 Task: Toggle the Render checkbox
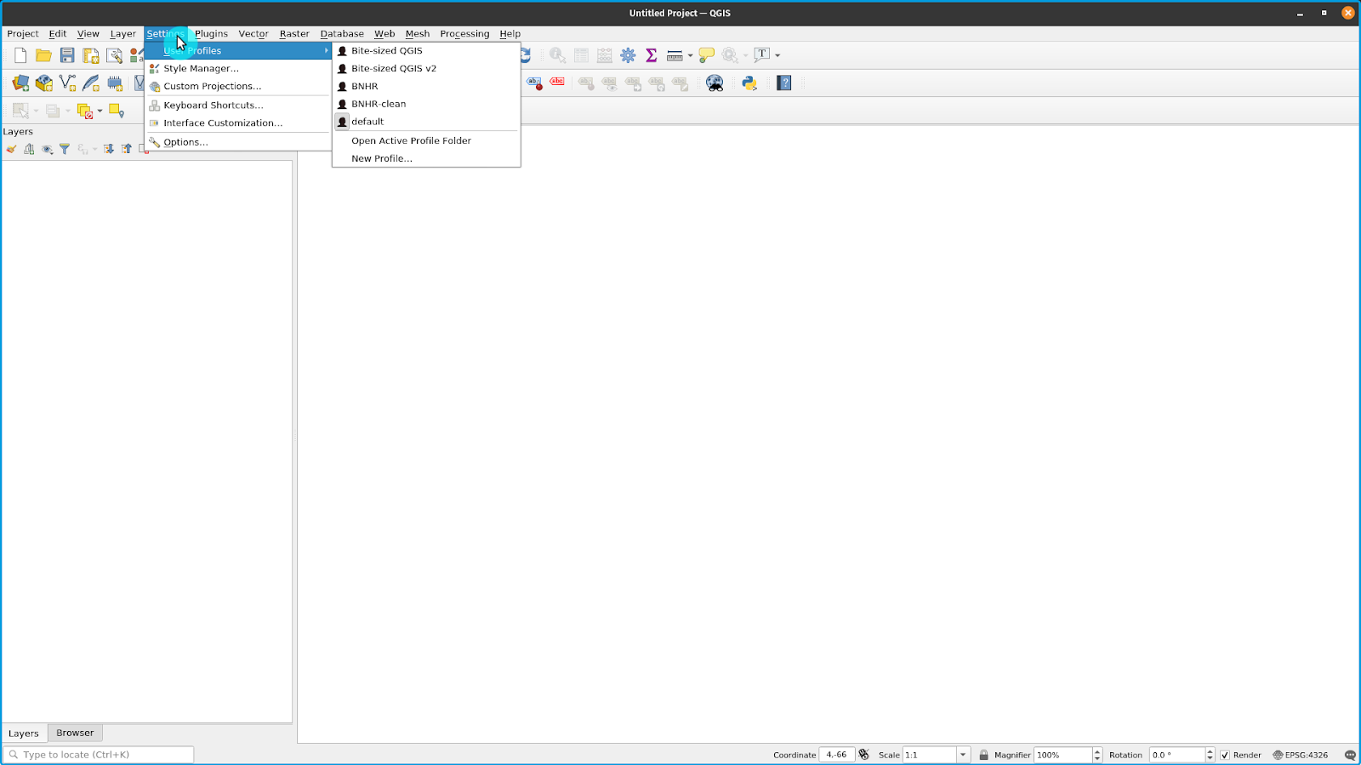(1225, 755)
